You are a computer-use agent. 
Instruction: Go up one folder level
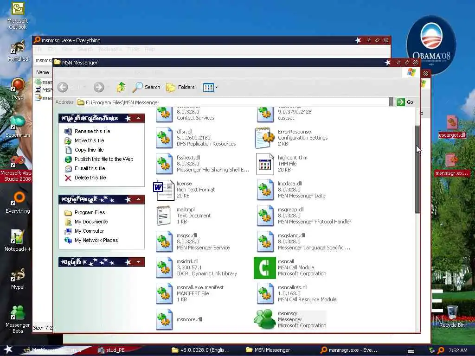121,87
